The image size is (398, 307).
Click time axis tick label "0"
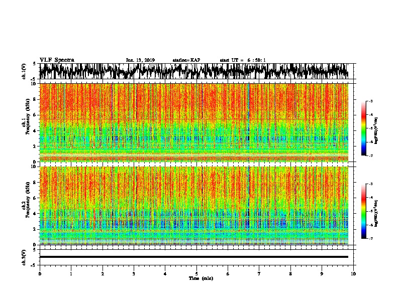click(x=40, y=274)
